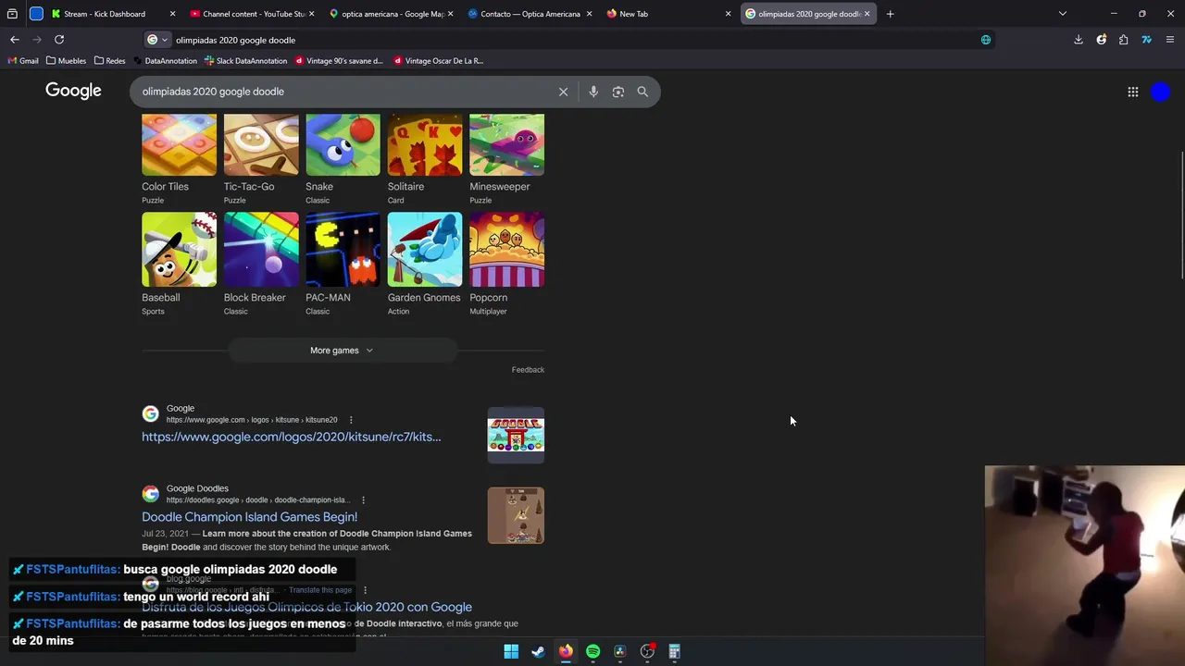Open the list all tabs dropdown
1185x666 pixels.
tap(1062, 14)
